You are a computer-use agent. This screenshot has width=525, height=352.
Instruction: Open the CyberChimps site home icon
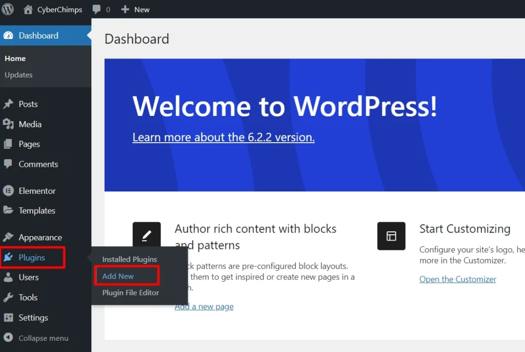[28, 9]
